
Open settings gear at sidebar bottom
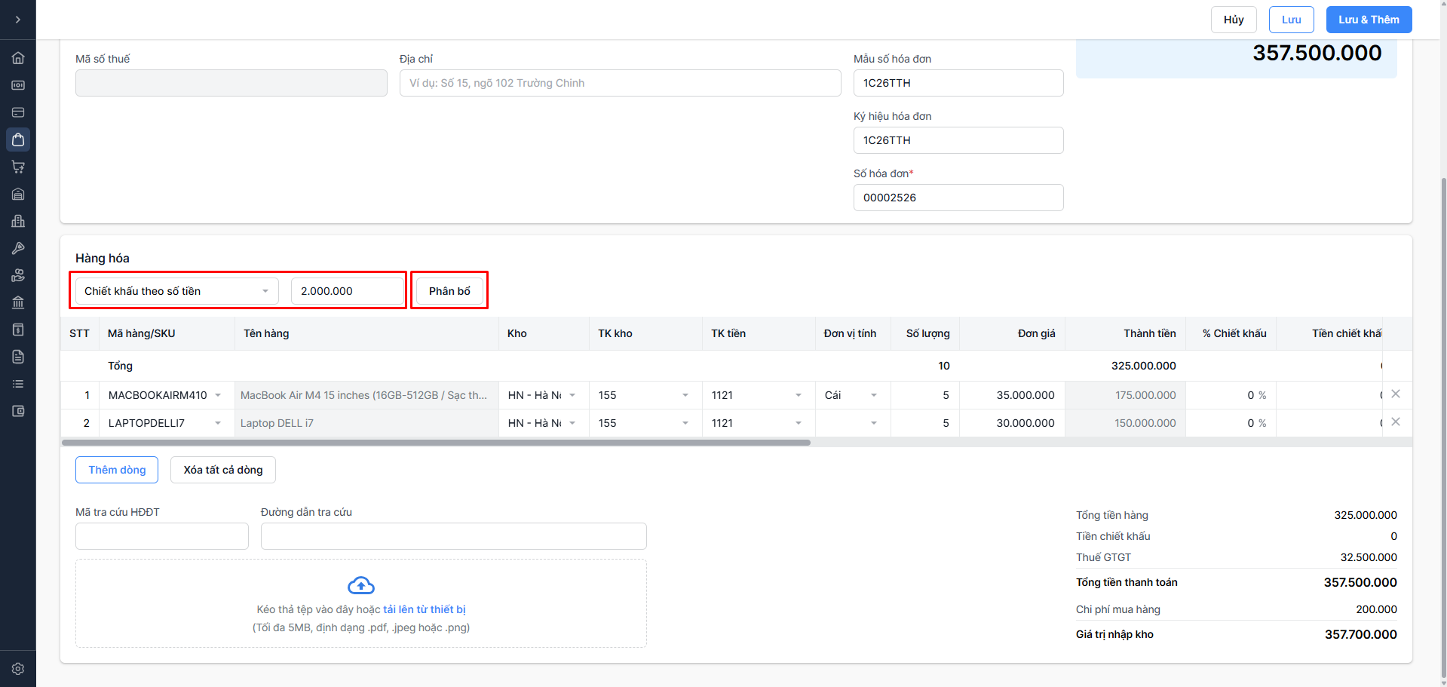click(x=18, y=669)
